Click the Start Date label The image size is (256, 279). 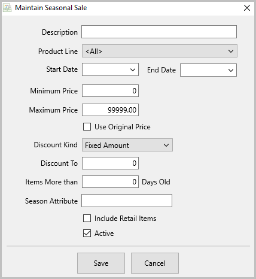(x=62, y=69)
